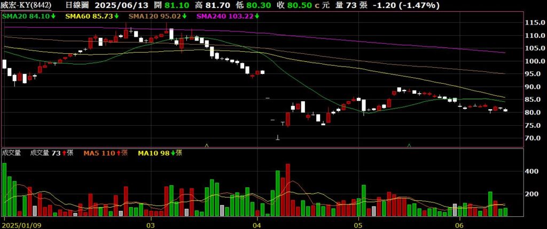Click the price change -1.20 (-1.47%)

pos(406,5)
